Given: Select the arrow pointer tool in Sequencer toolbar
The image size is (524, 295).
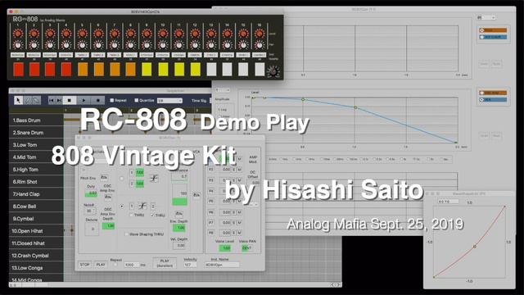Looking at the screenshot, I should pyautogui.click(x=18, y=100).
